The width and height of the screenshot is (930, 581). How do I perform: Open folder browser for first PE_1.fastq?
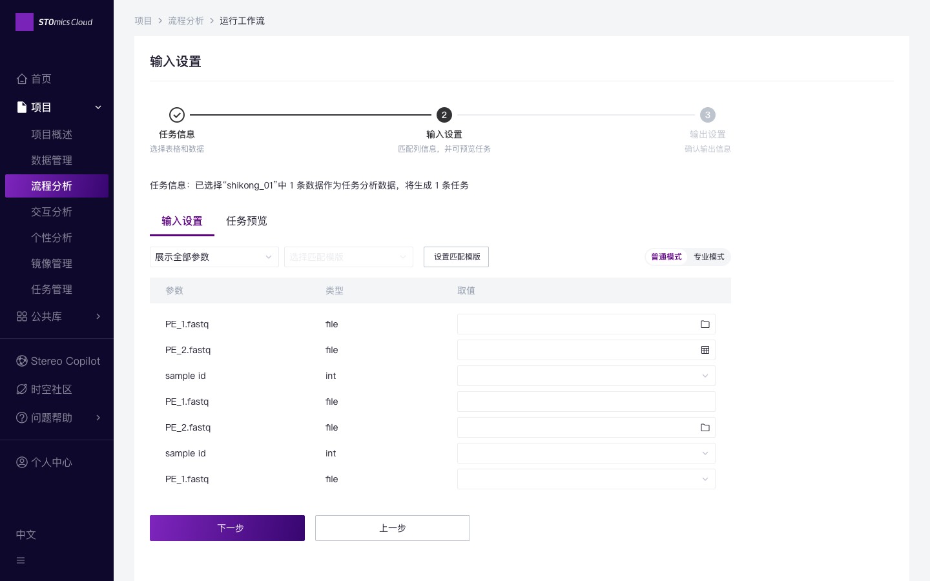[705, 324]
